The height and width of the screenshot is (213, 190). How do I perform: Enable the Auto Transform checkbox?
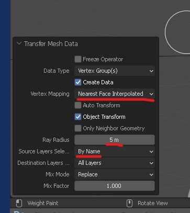(78, 105)
